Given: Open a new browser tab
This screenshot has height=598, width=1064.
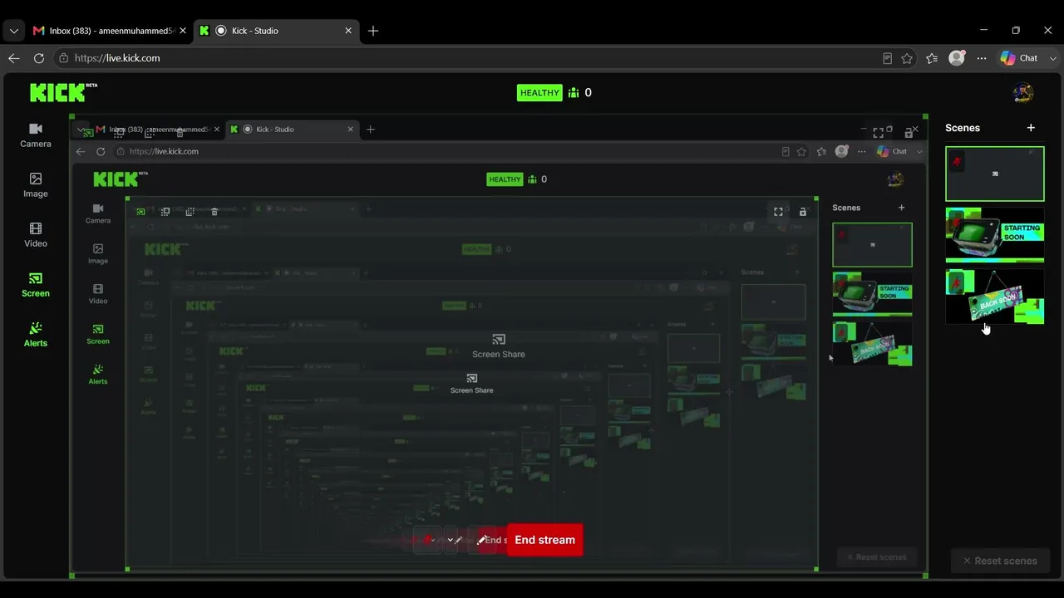Looking at the screenshot, I should (373, 31).
